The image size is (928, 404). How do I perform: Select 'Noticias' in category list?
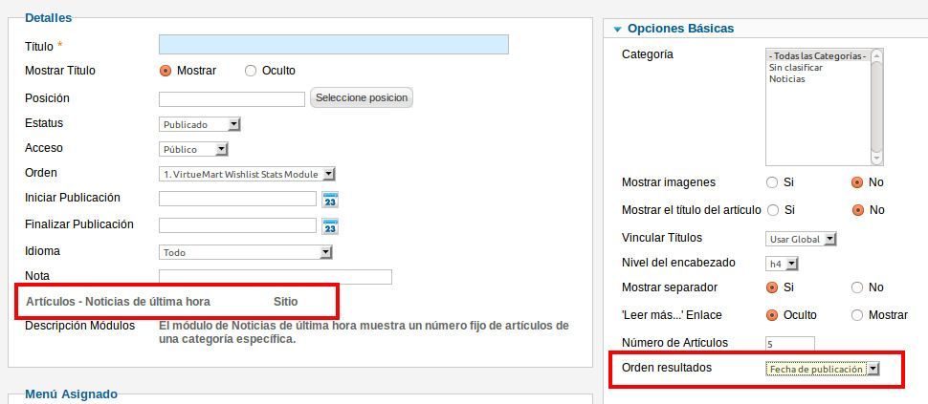tap(819, 79)
